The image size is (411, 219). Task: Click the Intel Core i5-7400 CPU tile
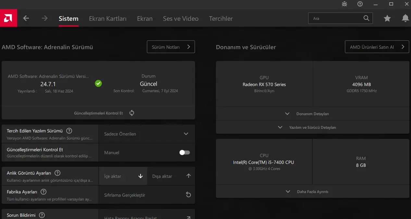[264, 162]
